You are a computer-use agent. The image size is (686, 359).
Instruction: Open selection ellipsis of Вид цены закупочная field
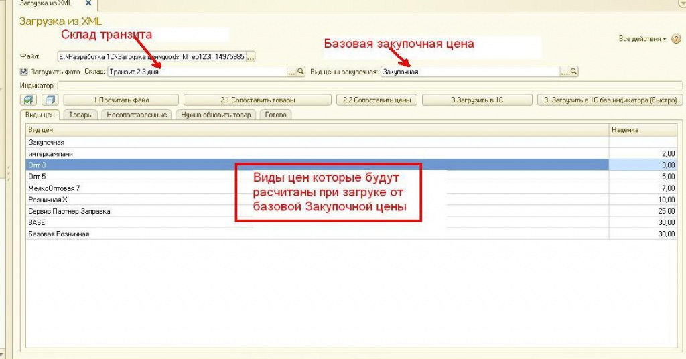pos(565,72)
